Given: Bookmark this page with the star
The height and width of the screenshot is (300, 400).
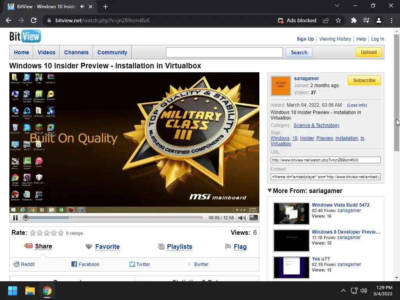Looking at the screenshot, I should coord(338,20).
